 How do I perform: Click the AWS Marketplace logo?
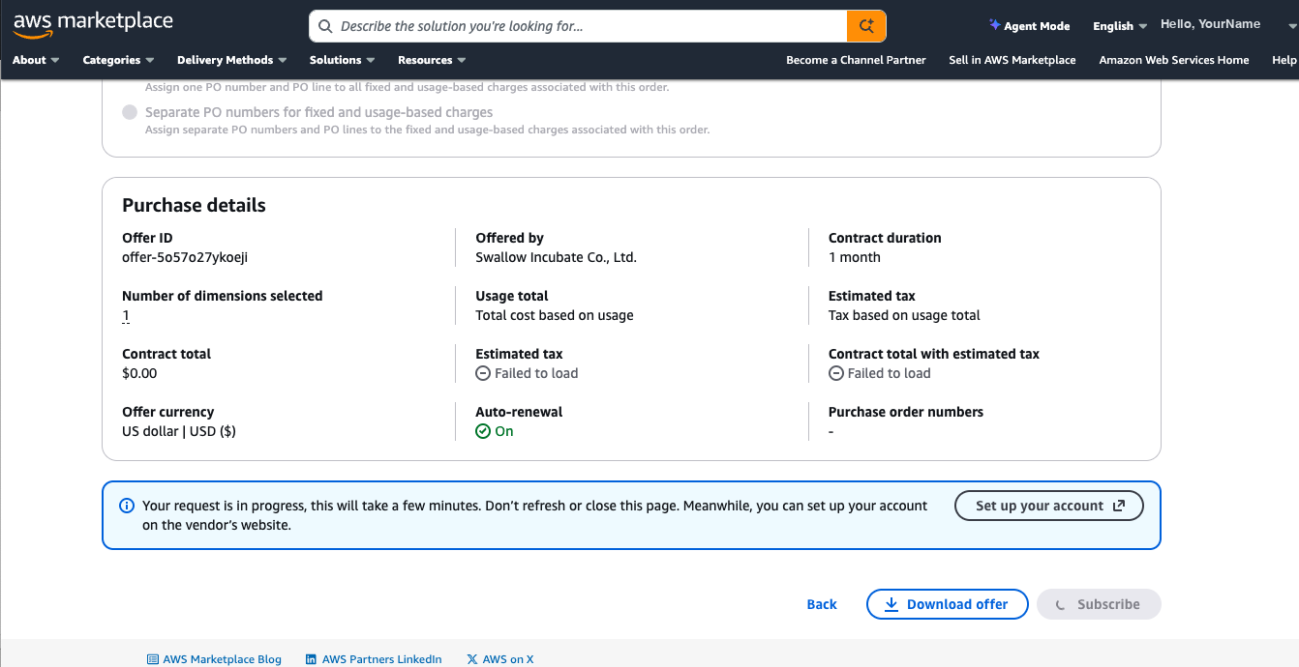(x=93, y=25)
